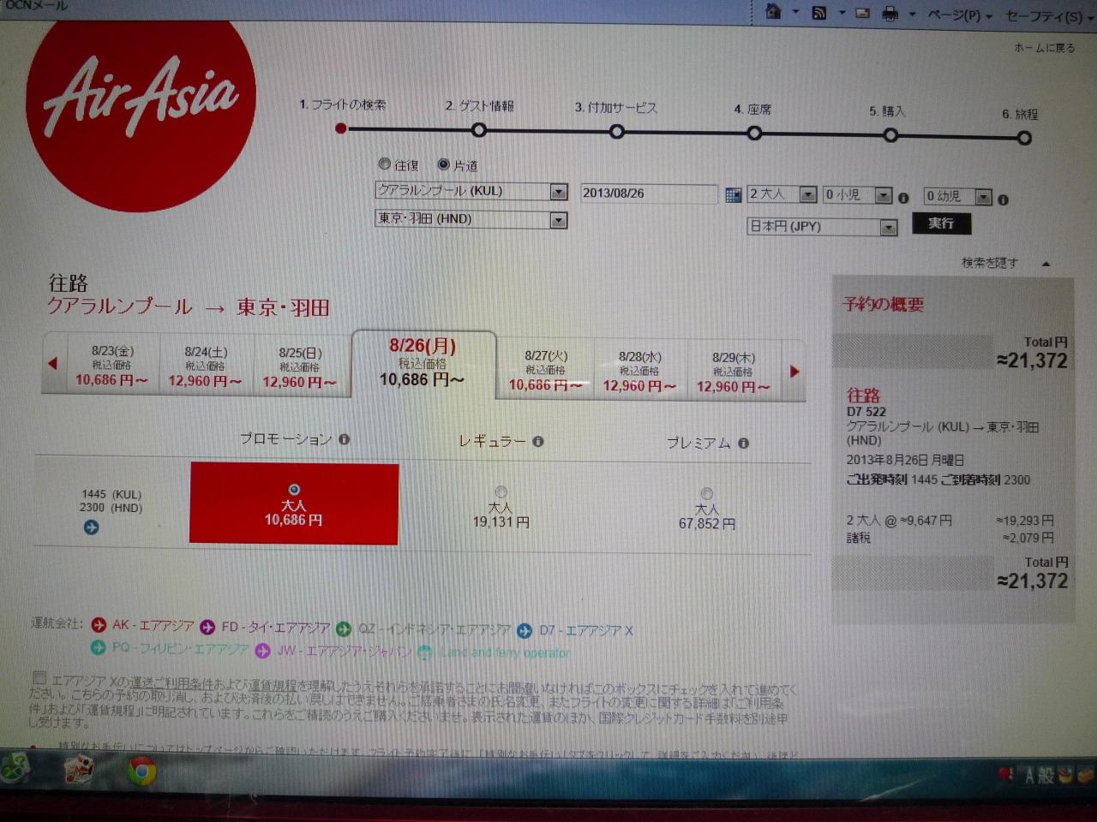Click the departure date field 2013/08/26

pos(649,194)
